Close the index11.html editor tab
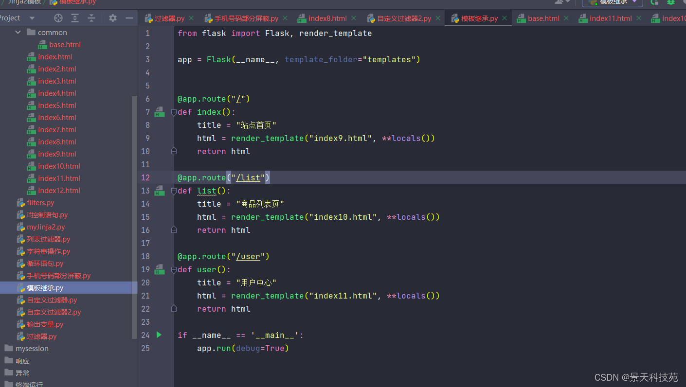686x387 pixels. point(639,18)
